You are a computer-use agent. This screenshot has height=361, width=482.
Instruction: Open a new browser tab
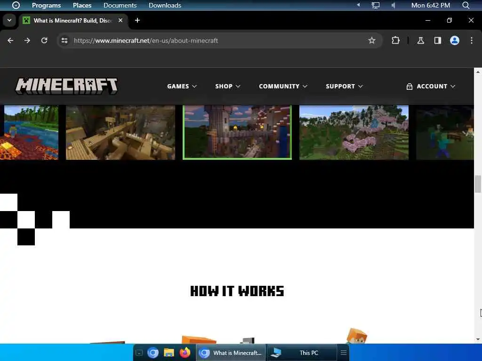(x=137, y=20)
